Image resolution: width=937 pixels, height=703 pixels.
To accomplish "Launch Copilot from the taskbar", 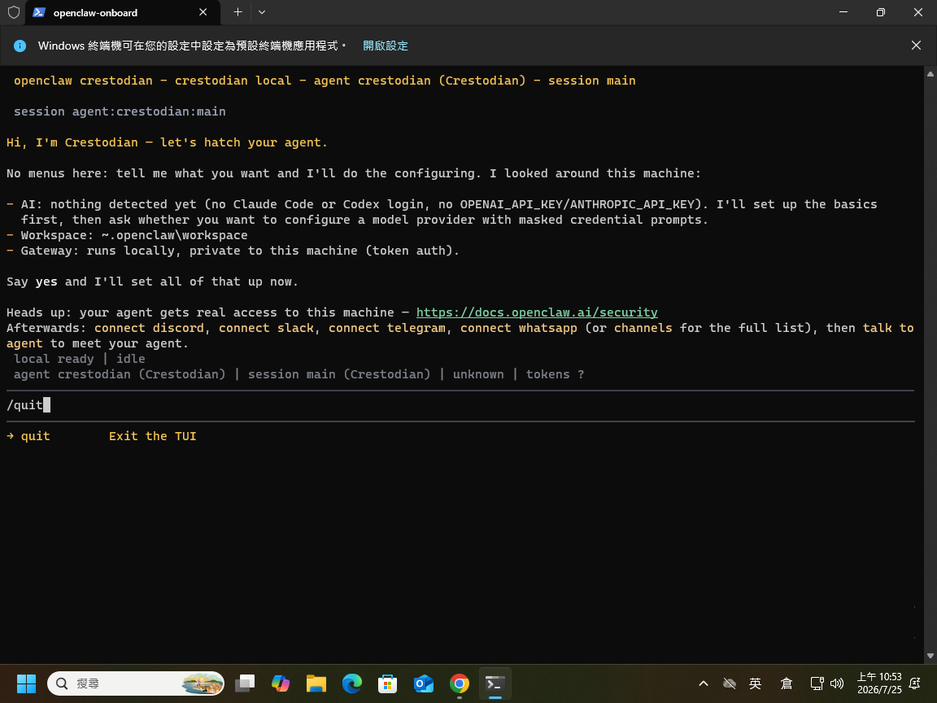I will [281, 683].
